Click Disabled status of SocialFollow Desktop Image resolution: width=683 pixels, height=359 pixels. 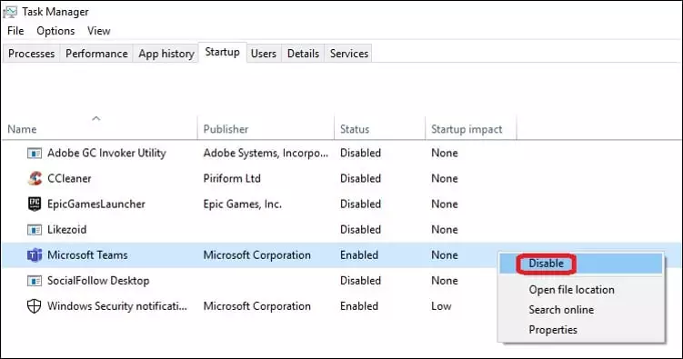click(x=360, y=281)
